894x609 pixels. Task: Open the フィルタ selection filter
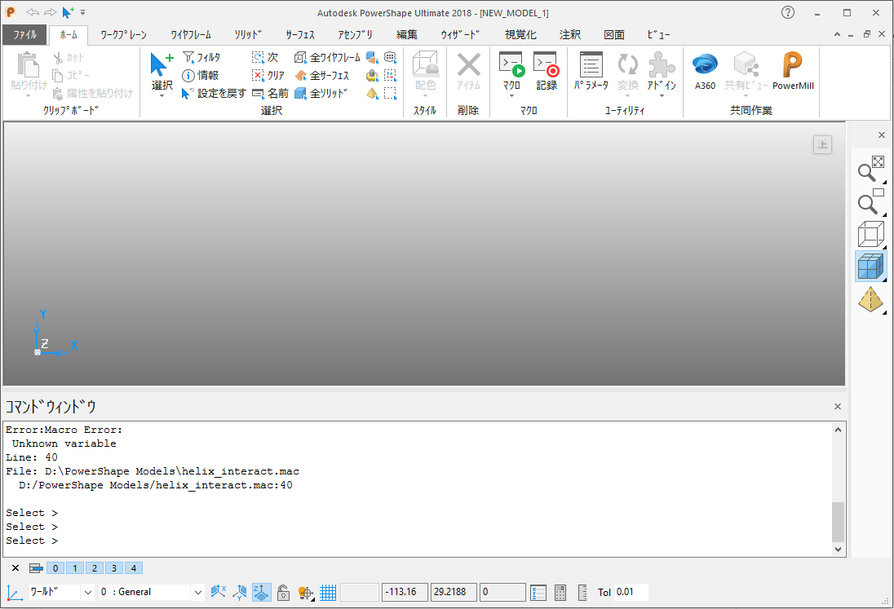tap(201, 58)
